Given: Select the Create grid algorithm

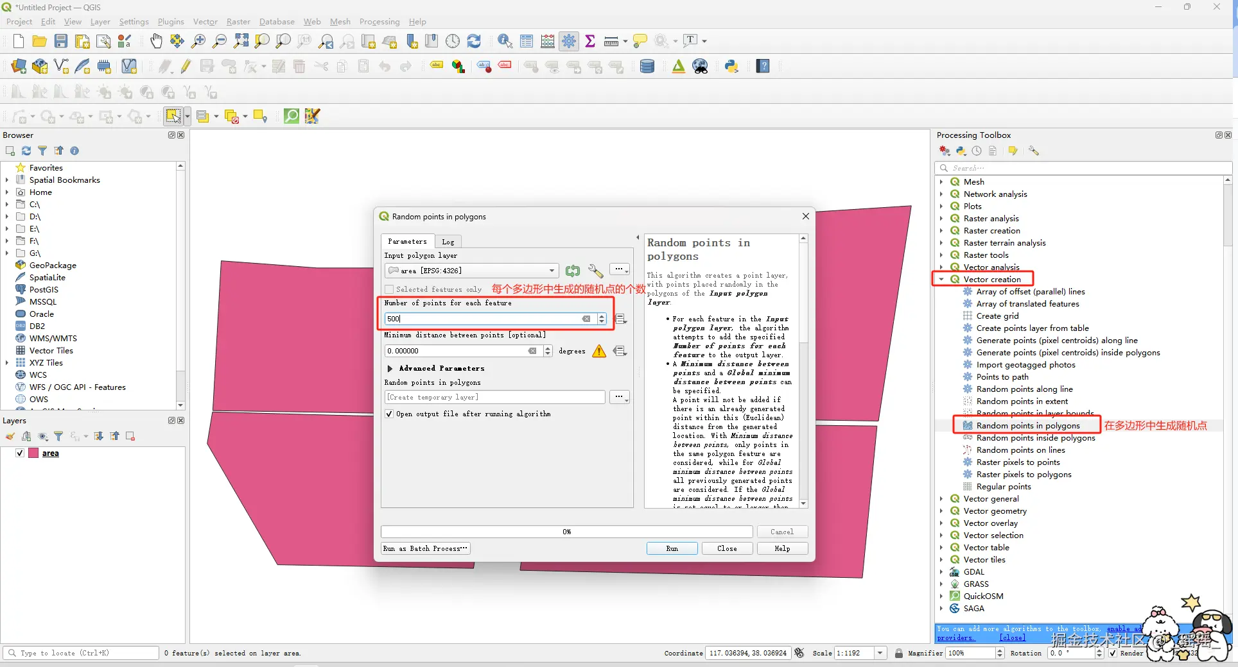Looking at the screenshot, I should pos(997,316).
